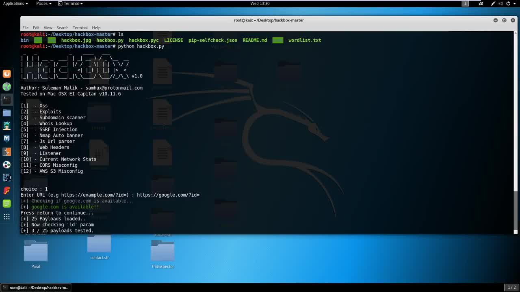Launch Metasploit blue M shield icon
This screenshot has width=520, height=292.
[6, 139]
